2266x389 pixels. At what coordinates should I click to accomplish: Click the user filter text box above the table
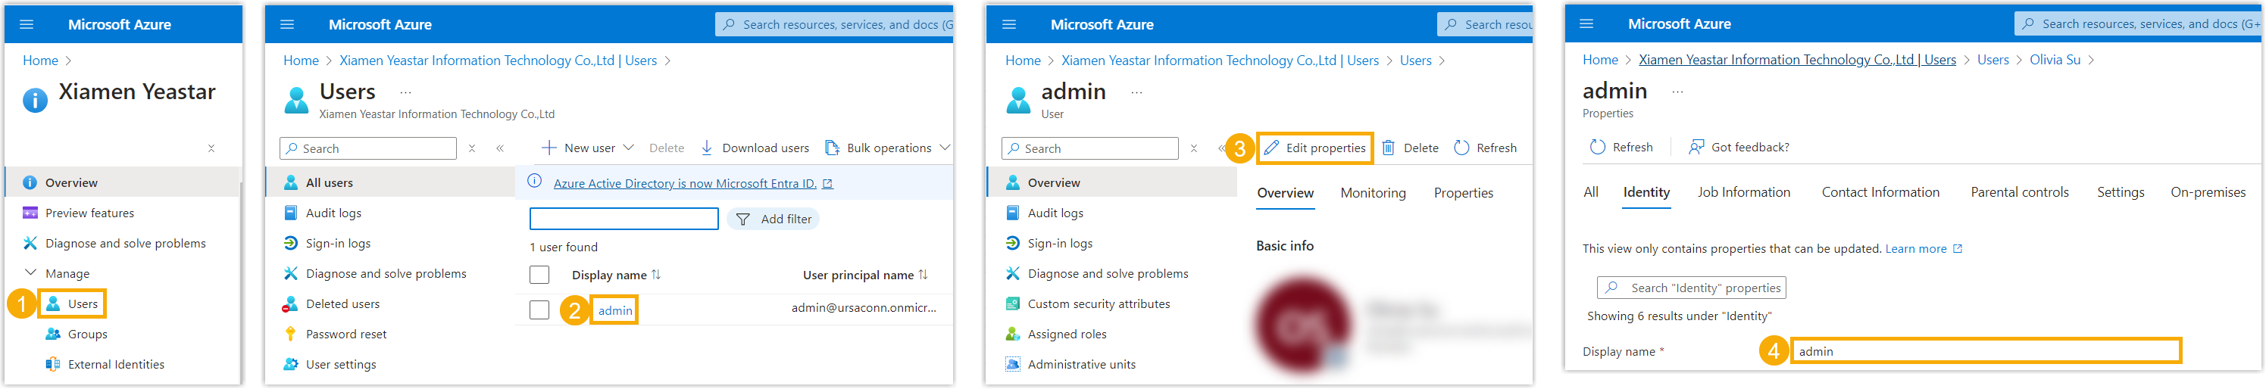624,219
